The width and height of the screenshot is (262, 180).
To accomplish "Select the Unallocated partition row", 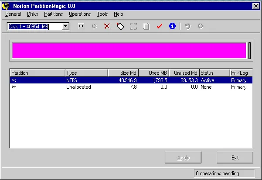I will click(x=131, y=87).
